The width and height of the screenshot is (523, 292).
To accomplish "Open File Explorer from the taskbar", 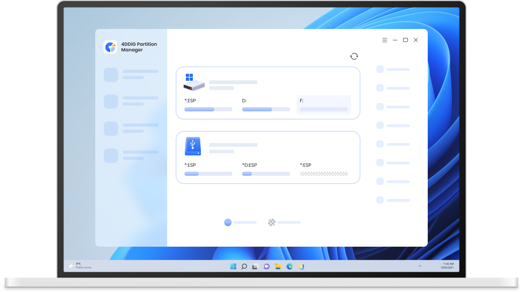I will click(x=278, y=266).
